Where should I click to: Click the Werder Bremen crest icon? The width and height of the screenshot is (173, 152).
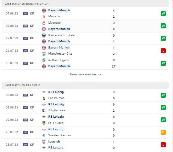coord(44,135)
